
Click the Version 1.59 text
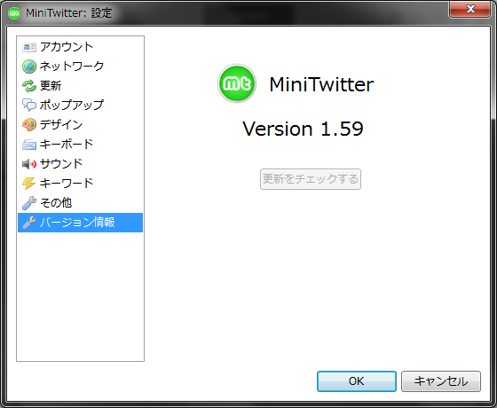coord(303,129)
